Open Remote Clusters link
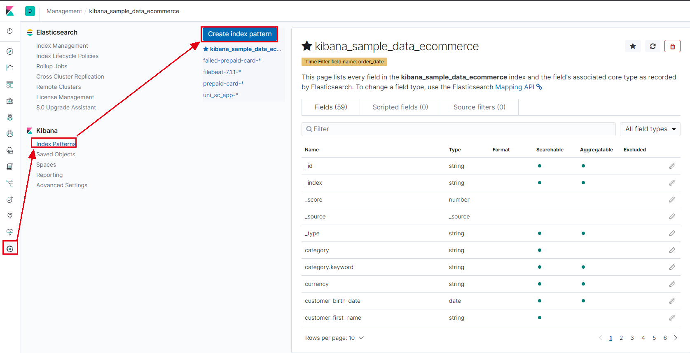Viewport: 690px width, 353px height. coord(58,87)
